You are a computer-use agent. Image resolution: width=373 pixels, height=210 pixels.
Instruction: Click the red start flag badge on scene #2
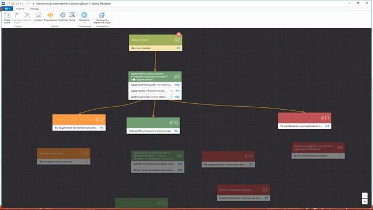tap(179, 34)
